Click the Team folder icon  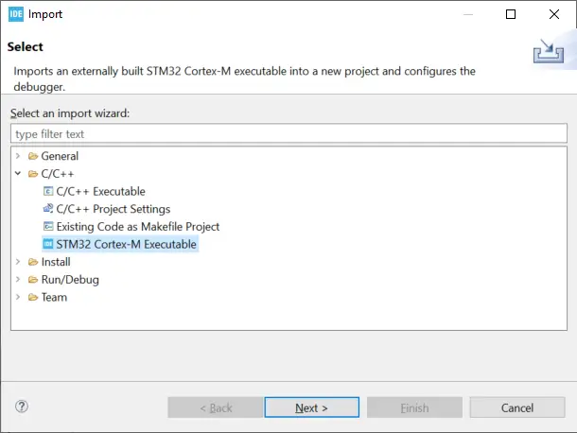click(33, 297)
